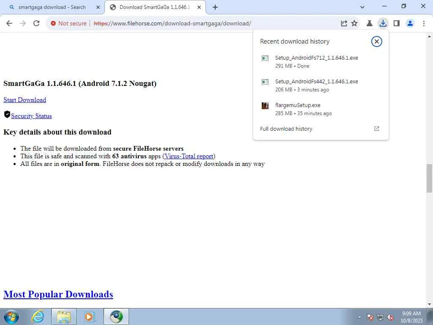
Task: Show hidden system tray icons
Action: pos(360,317)
